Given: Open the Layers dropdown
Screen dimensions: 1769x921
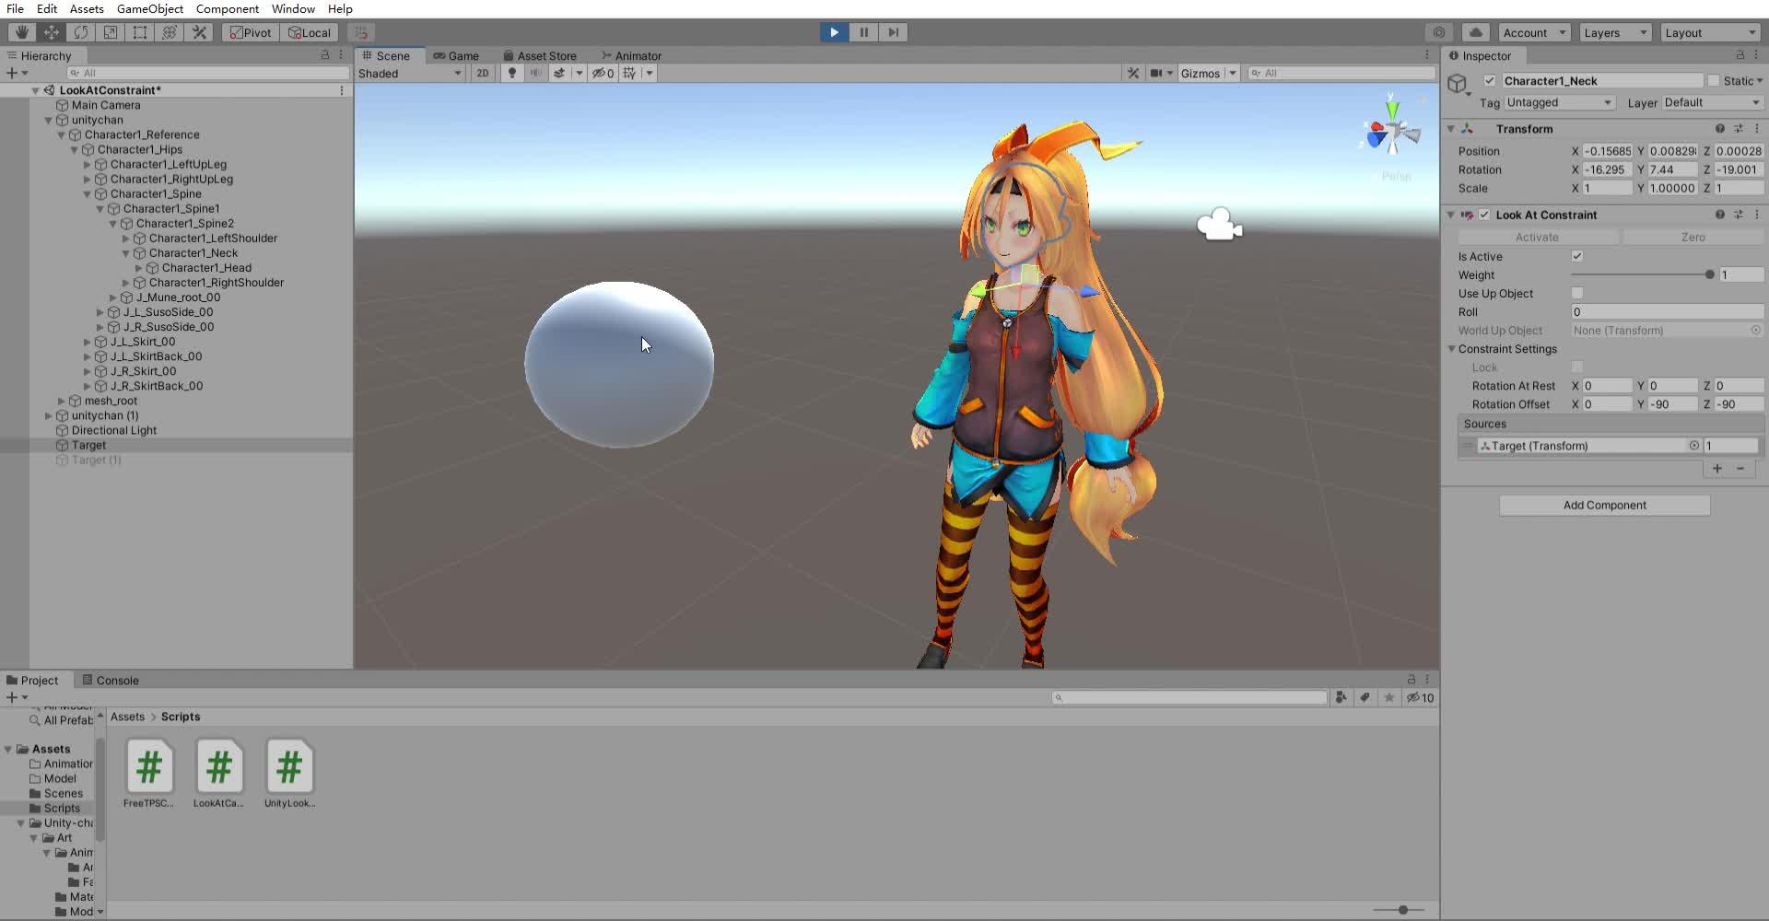Looking at the screenshot, I should tap(1615, 32).
